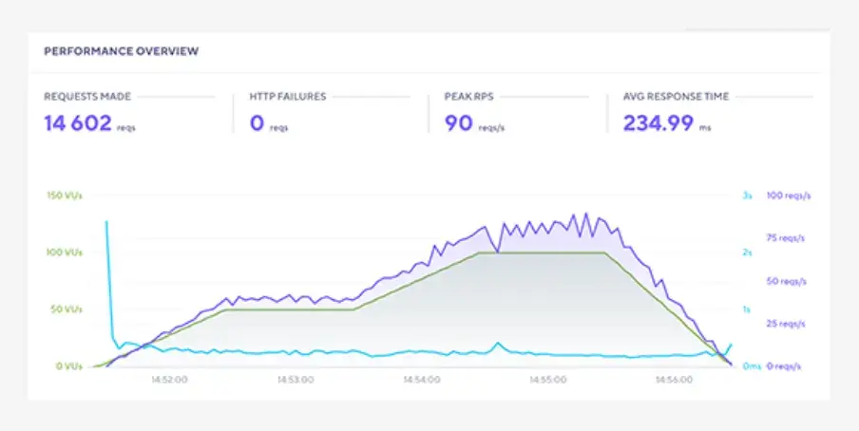The height and width of the screenshot is (431, 859).
Task: Click the 100 reqs/s axis label
Action: (x=789, y=196)
